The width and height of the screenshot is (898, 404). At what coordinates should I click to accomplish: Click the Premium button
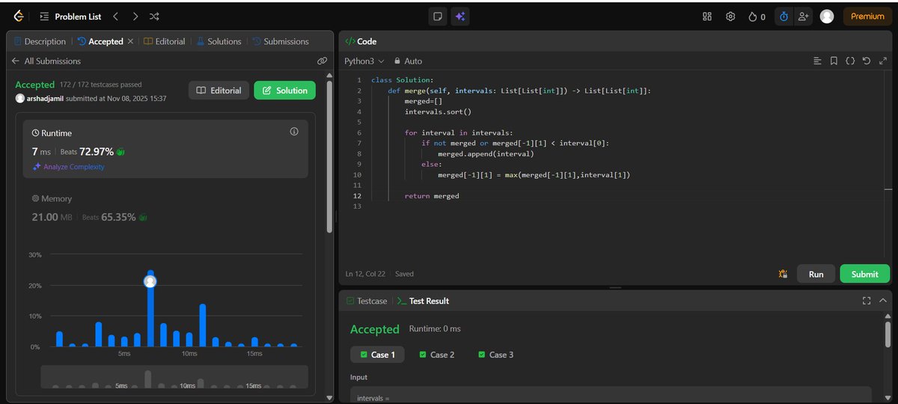click(867, 16)
